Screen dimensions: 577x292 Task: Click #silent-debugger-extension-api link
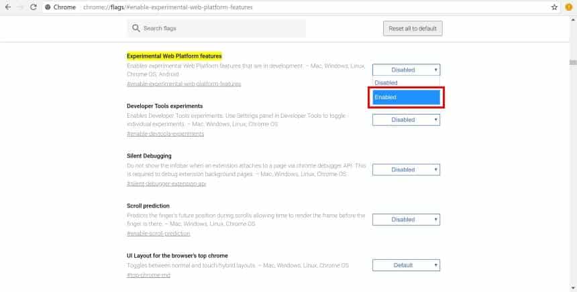(x=166, y=184)
